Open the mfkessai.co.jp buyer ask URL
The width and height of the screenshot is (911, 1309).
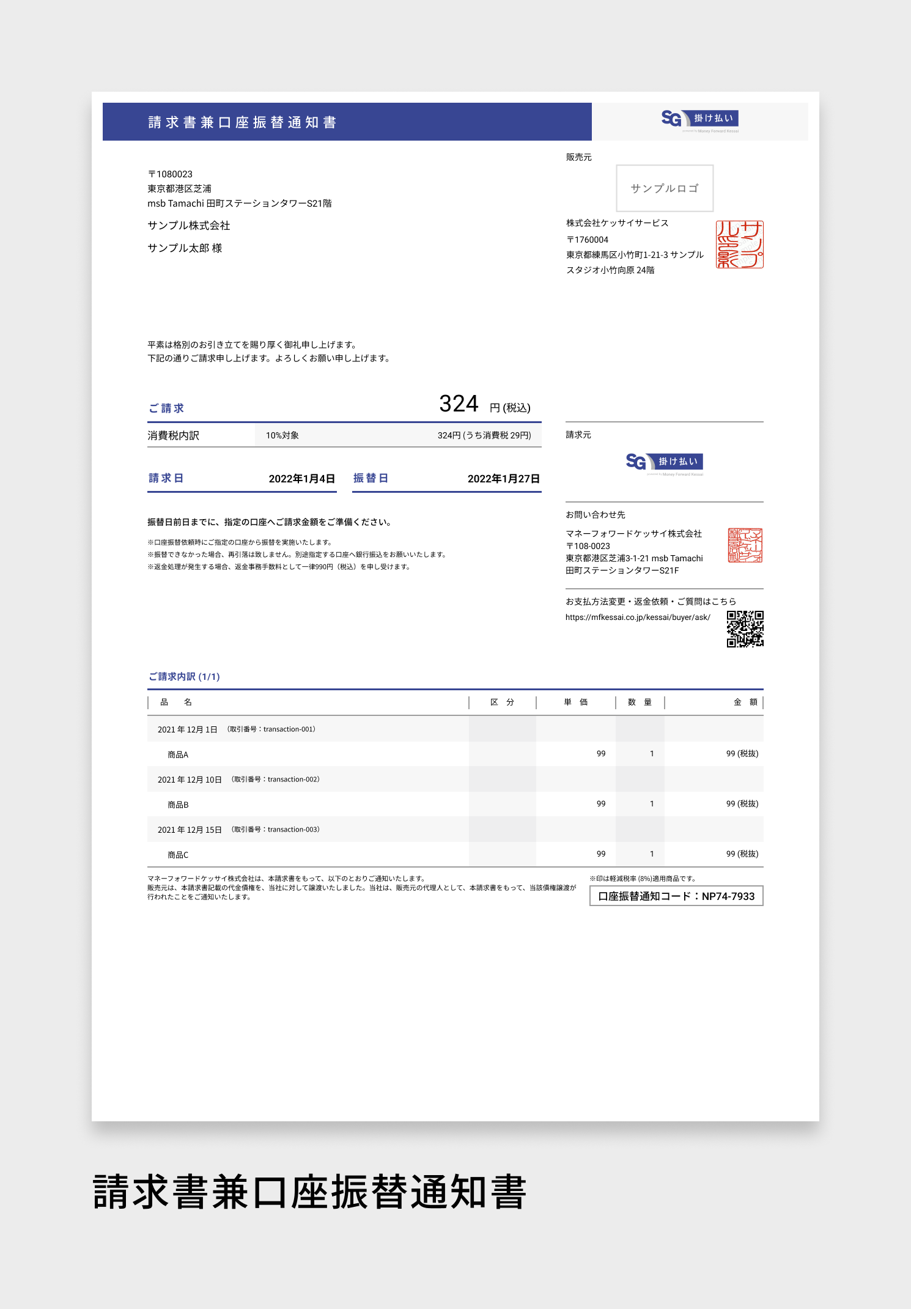[638, 618]
